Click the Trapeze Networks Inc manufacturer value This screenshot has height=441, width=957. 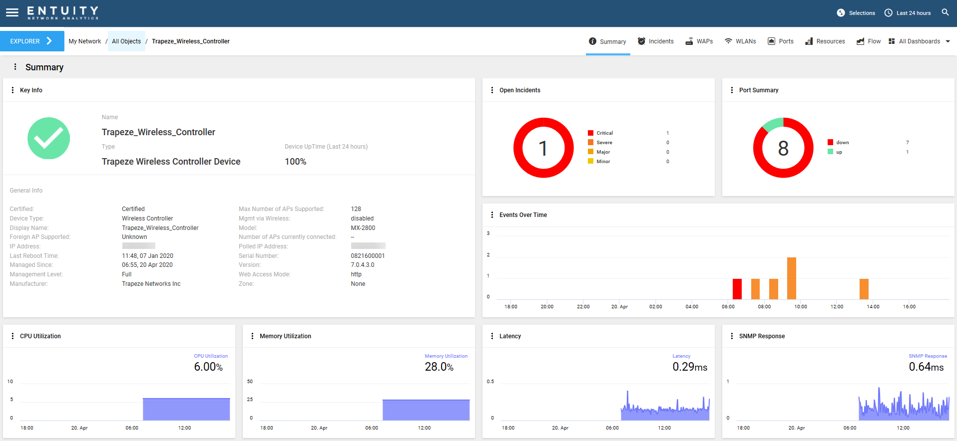pyautogui.click(x=151, y=284)
